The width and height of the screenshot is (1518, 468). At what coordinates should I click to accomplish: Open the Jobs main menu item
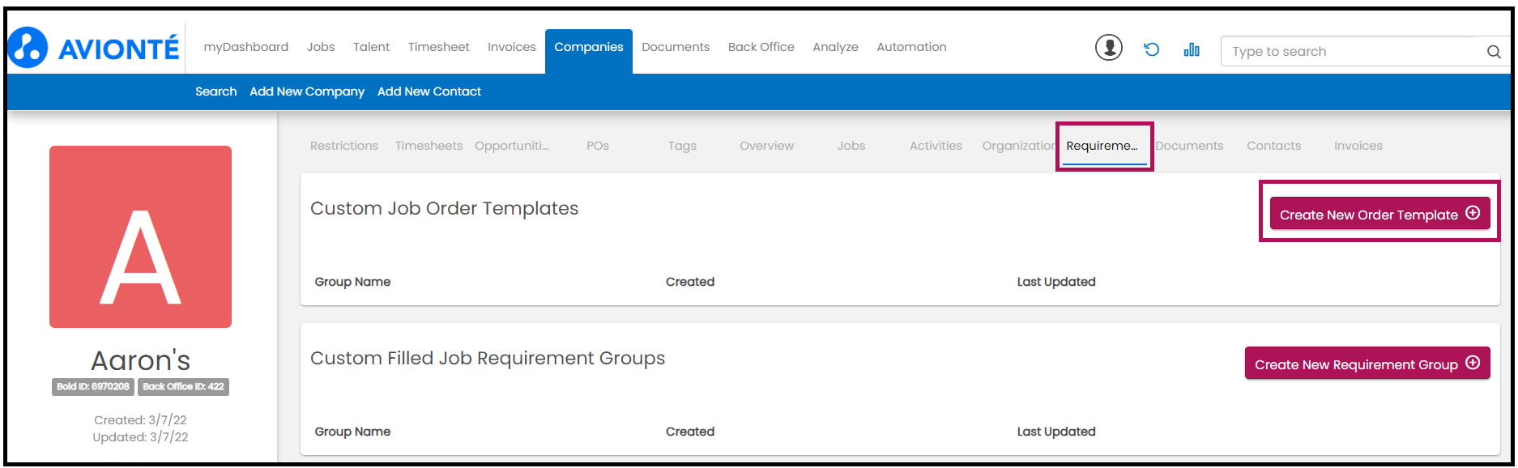321,47
